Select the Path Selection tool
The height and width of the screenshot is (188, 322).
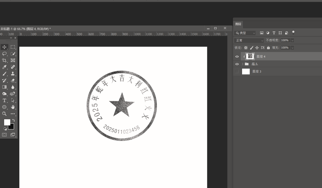(13, 100)
